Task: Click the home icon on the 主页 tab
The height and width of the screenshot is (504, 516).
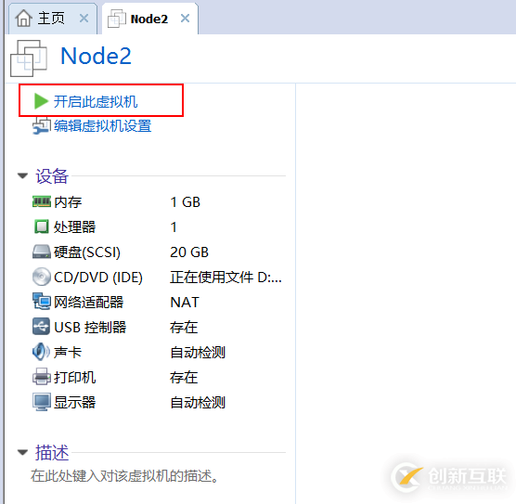Action: (24, 19)
